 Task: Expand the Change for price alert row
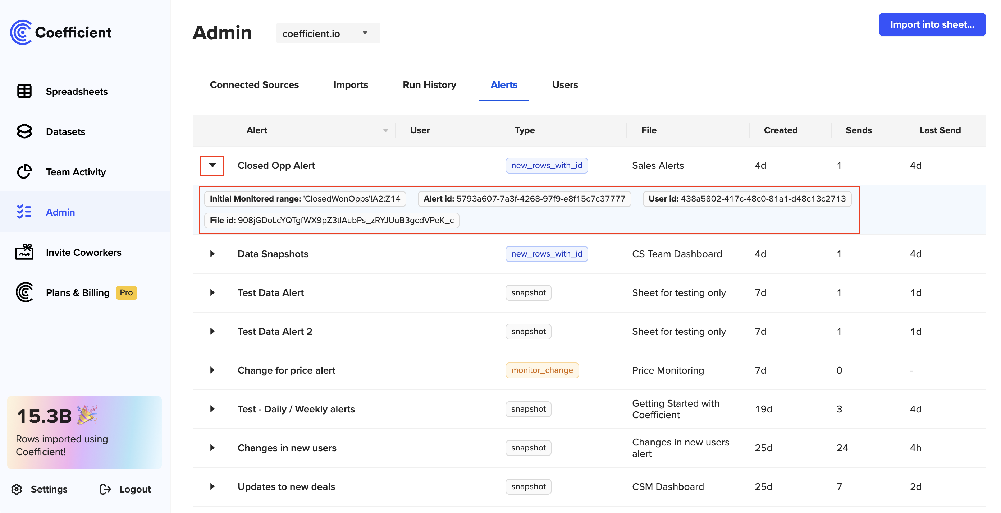[212, 370]
